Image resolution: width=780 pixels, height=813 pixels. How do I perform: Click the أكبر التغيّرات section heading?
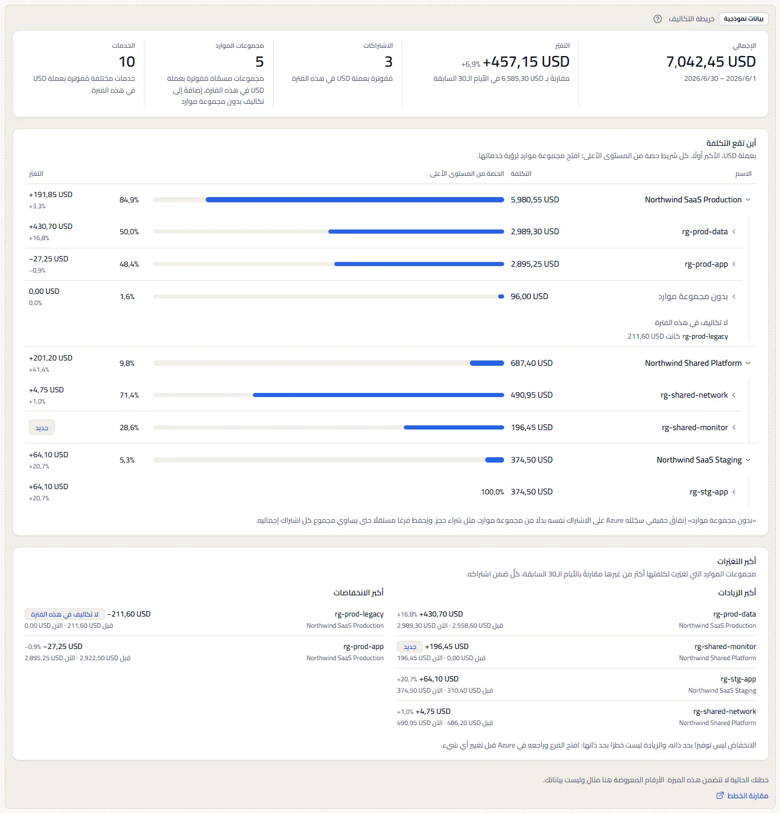tap(736, 561)
